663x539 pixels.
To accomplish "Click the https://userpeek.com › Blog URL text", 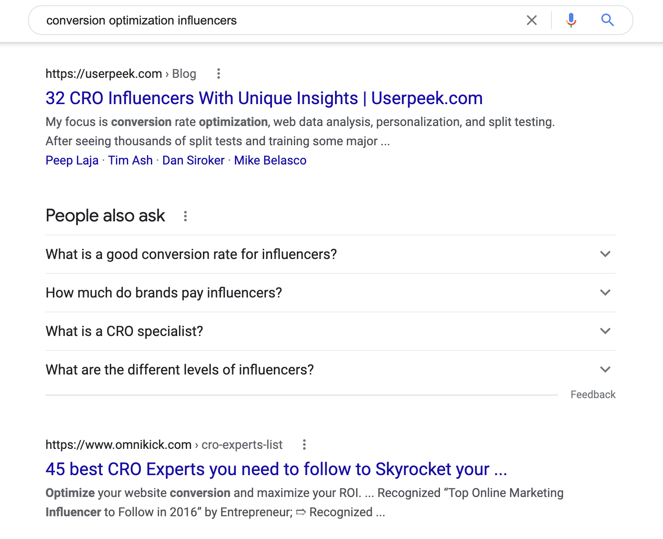I will (x=121, y=73).
